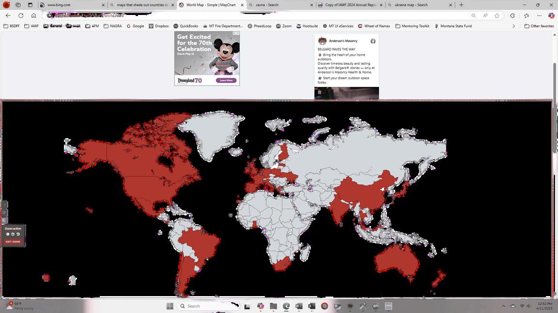Screen dimensions: 558x313
Task: Open File Explorer from the taskbar
Action: click(x=273, y=306)
